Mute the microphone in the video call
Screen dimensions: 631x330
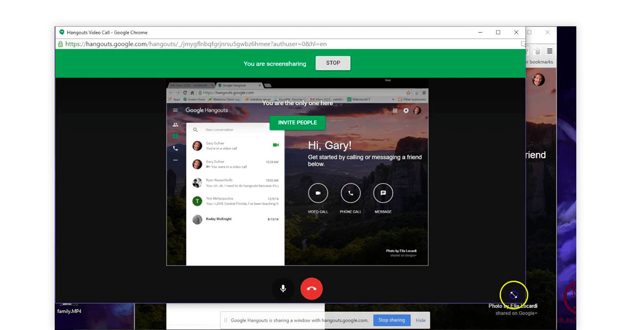(x=283, y=288)
